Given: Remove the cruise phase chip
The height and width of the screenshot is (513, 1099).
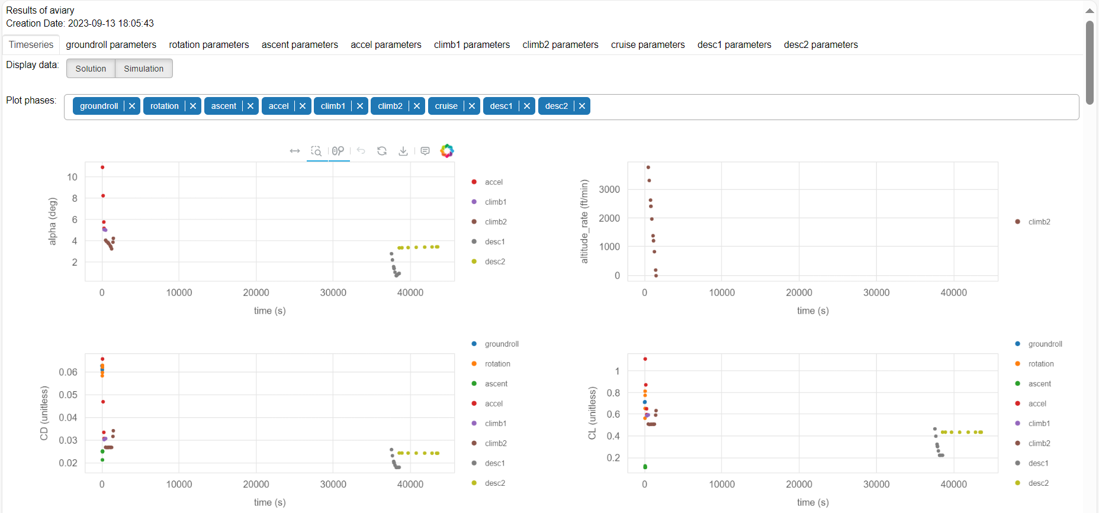Looking at the screenshot, I should click(x=472, y=106).
